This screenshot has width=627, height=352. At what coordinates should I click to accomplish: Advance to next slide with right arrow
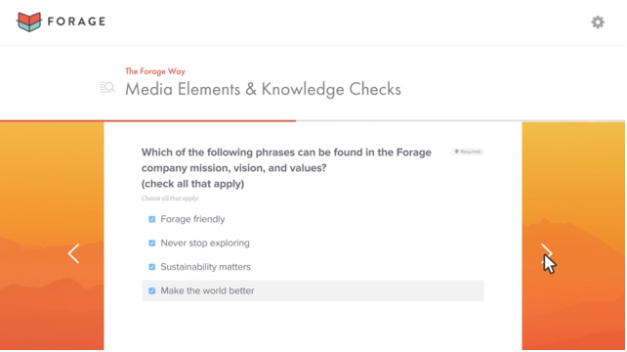(x=547, y=253)
